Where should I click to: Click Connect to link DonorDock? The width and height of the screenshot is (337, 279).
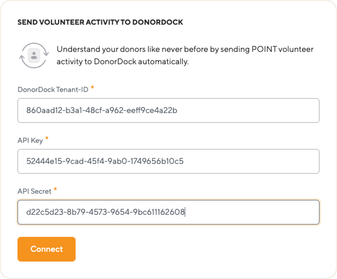pos(46,249)
